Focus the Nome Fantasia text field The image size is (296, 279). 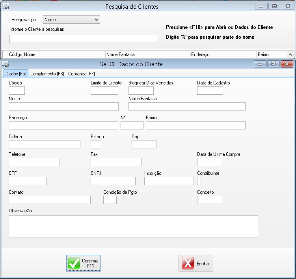[187, 106]
